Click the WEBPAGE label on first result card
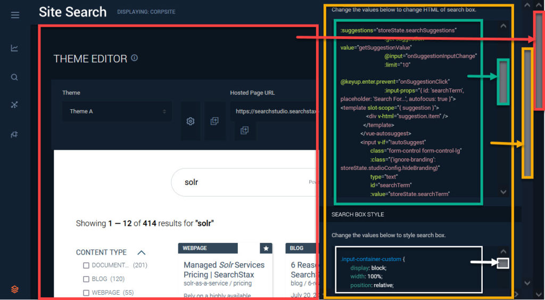The width and height of the screenshot is (545, 300). (208, 248)
